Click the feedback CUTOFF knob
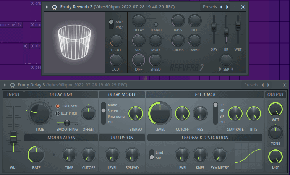This screenshot has width=290, height=175. click(182, 113)
